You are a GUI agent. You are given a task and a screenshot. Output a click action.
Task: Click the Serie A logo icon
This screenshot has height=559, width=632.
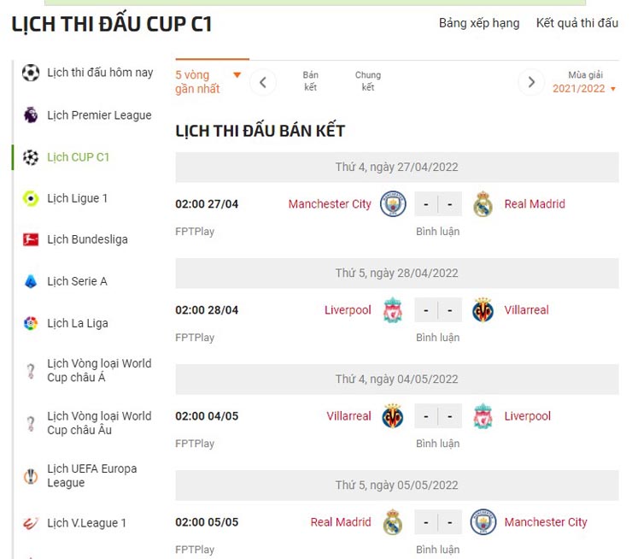click(31, 281)
